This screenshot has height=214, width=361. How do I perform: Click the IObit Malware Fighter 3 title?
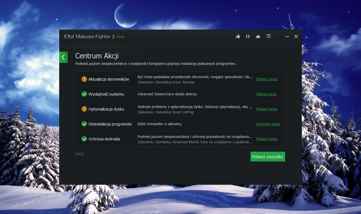(89, 37)
